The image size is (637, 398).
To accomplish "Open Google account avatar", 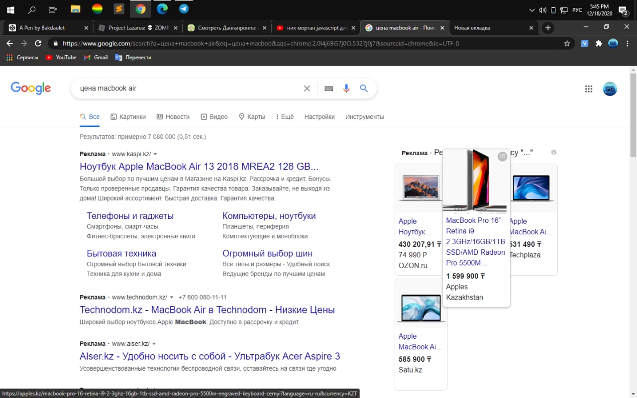I will coord(610,89).
